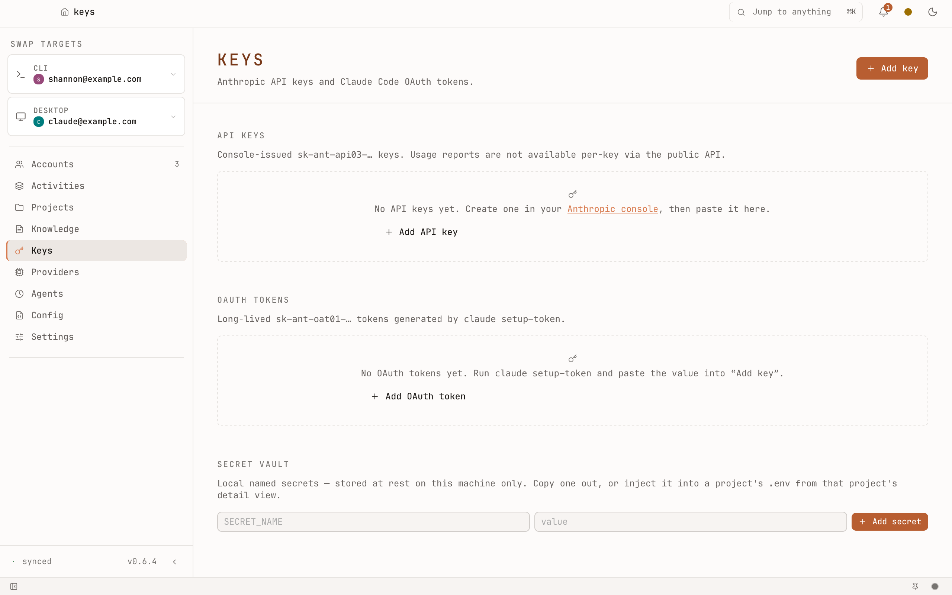Click the Add secret button

890,522
